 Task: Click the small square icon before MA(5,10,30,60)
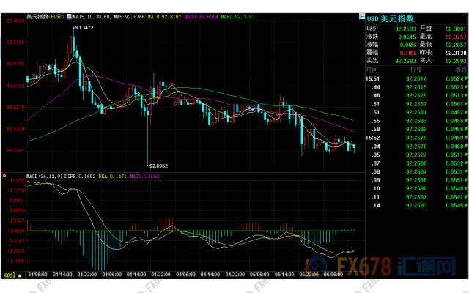(71, 15)
